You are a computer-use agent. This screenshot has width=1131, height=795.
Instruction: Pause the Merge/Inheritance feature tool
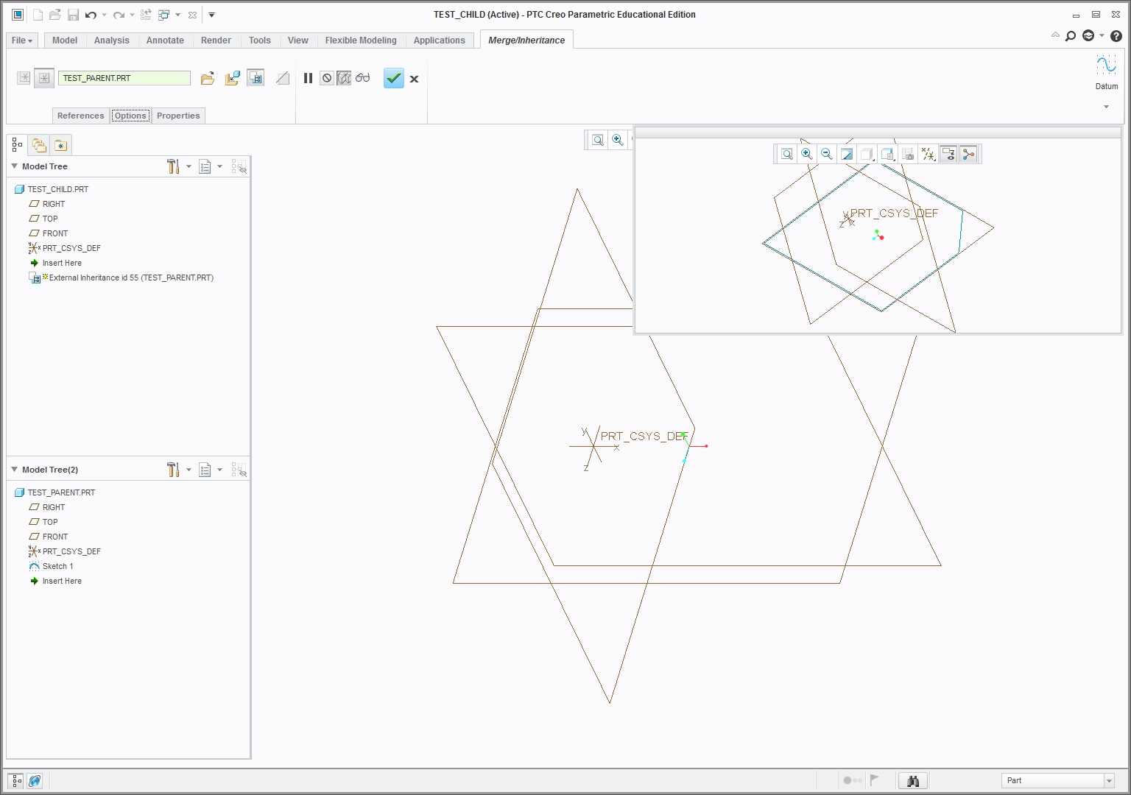(x=308, y=78)
